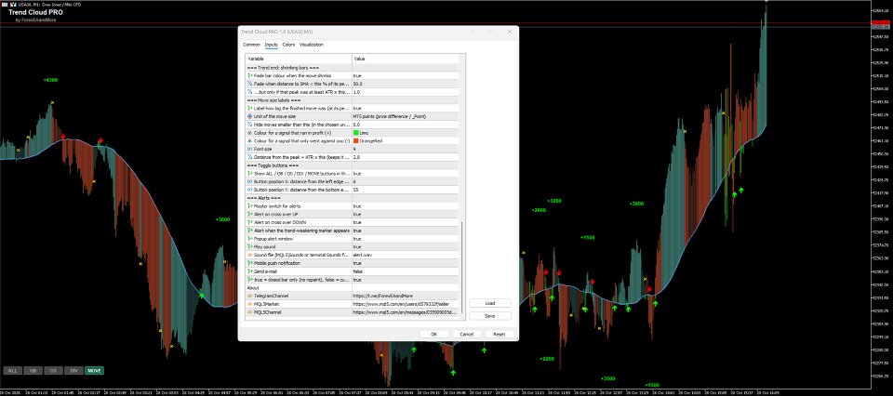The height and width of the screenshot is (396, 893).
Task: Click the boolean icon beside 'Alert on cross over DOWN'
Action: 249,222
